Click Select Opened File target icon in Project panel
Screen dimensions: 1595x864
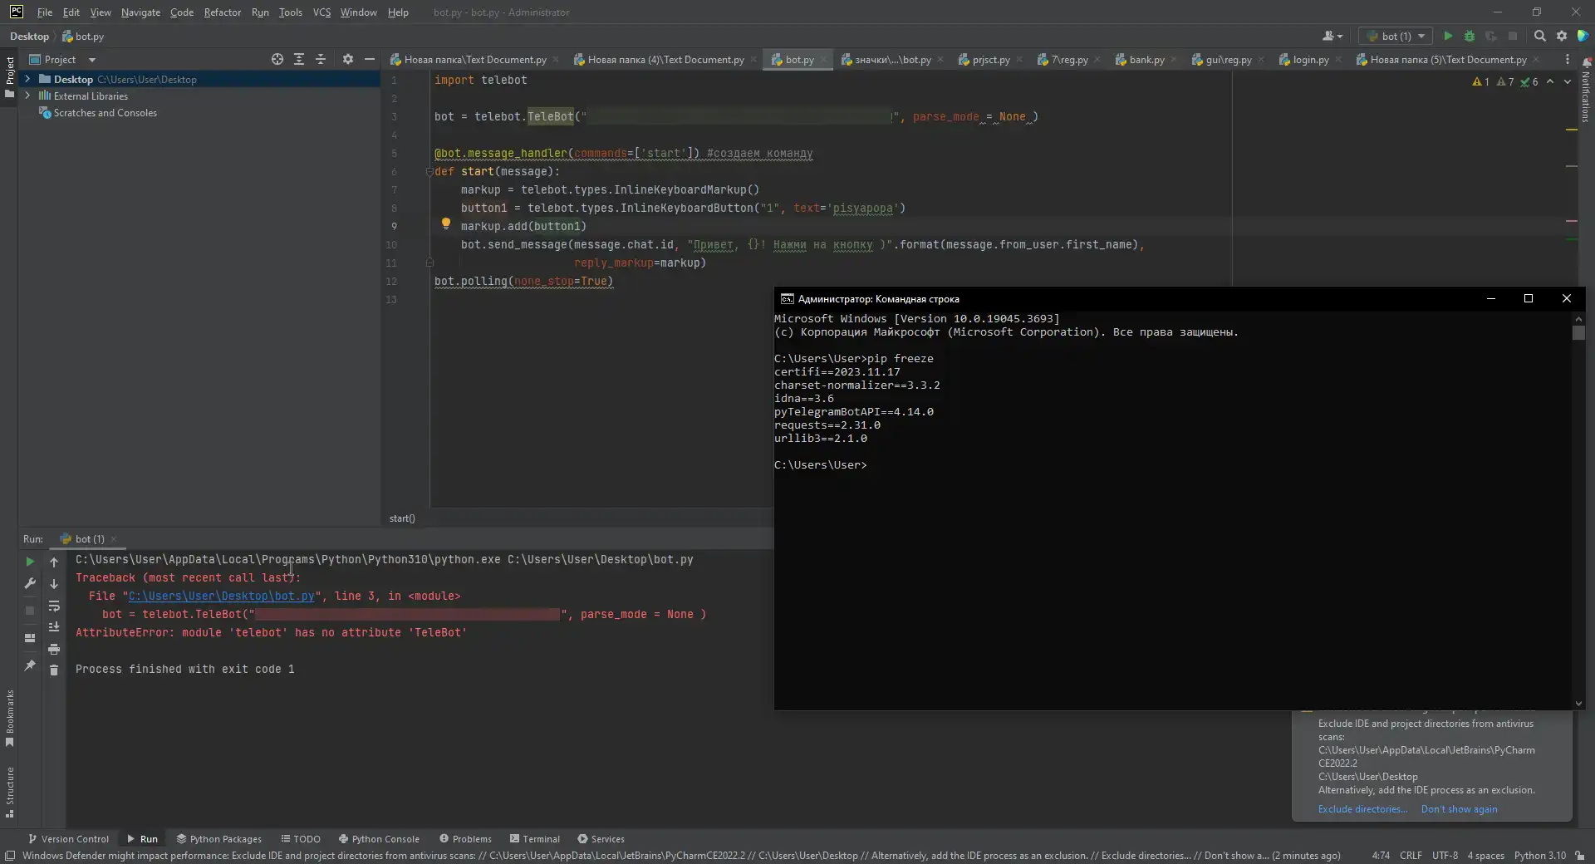(277, 59)
